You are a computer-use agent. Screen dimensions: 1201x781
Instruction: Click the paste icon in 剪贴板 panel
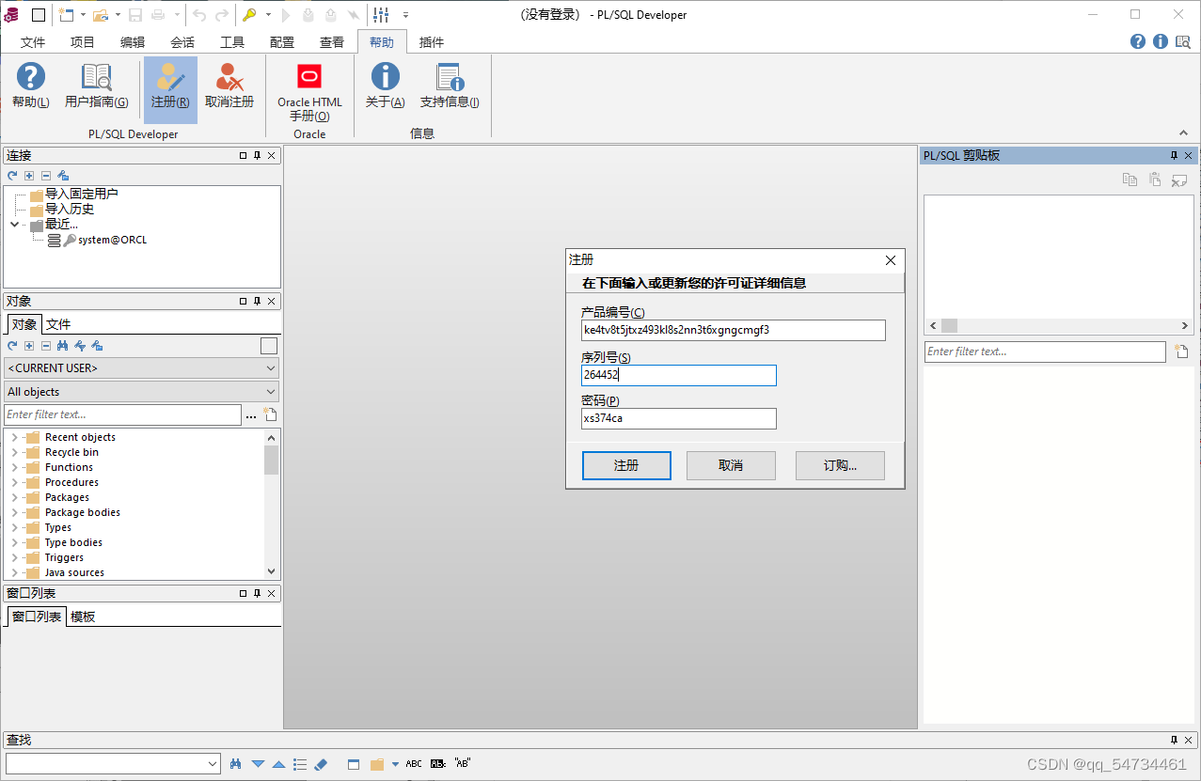1154,180
